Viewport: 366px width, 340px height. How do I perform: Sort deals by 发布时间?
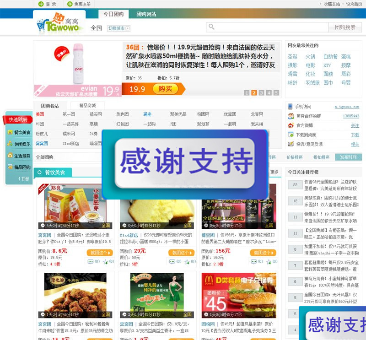348,157
